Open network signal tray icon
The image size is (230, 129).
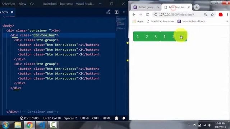(x=204, y=125)
